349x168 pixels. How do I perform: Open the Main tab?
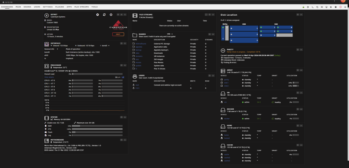(18, 7)
